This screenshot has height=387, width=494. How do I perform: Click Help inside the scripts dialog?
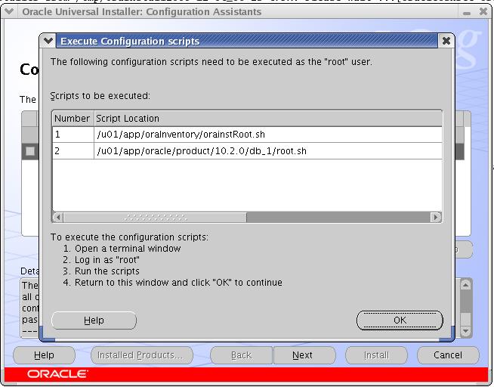click(94, 320)
